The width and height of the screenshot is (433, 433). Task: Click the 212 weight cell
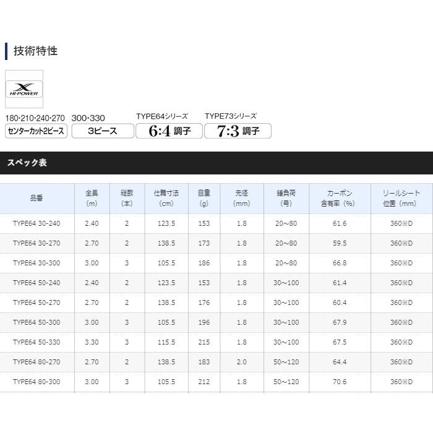(x=204, y=382)
